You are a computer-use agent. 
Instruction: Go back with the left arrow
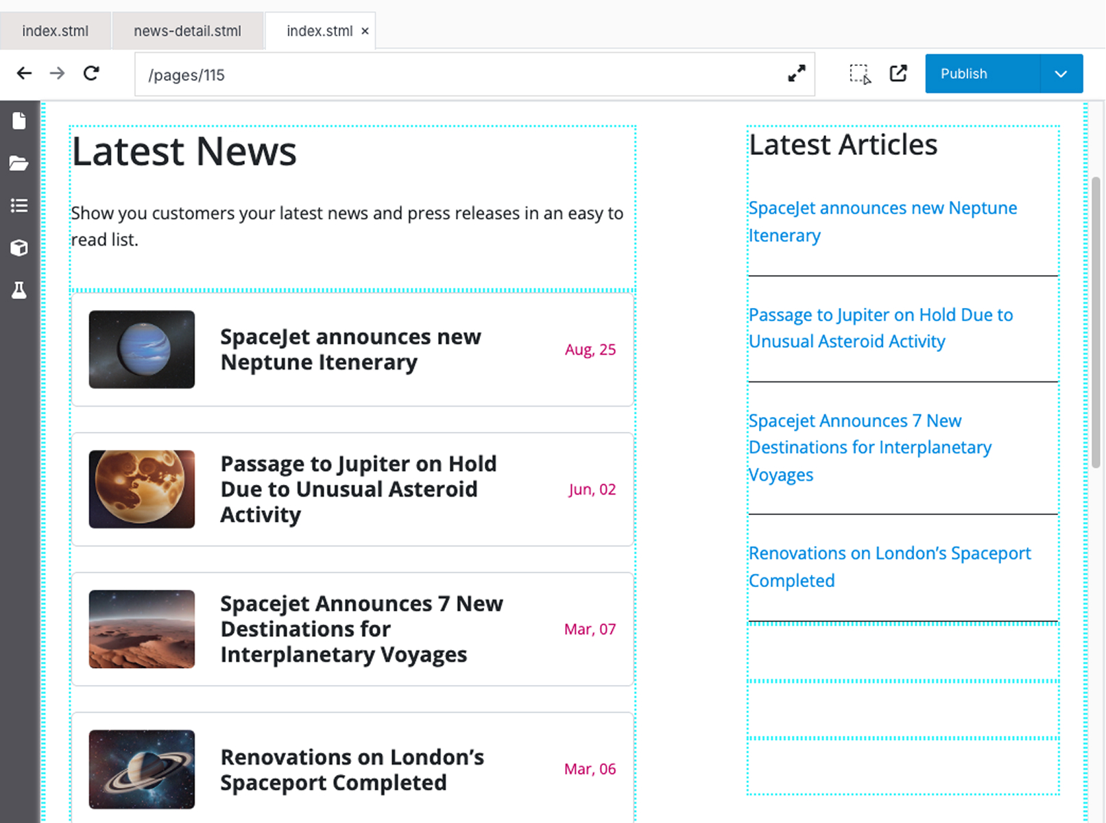click(x=24, y=73)
